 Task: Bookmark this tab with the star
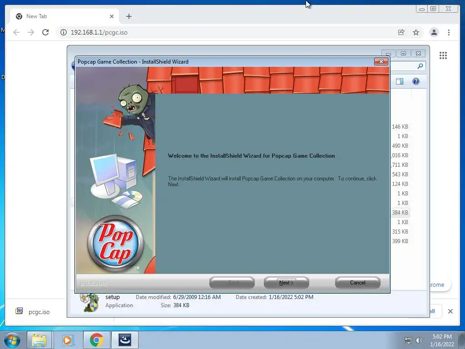[416, 32]
